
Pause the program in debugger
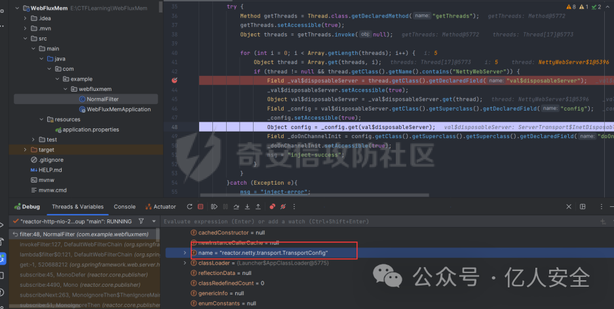point(225,206)
